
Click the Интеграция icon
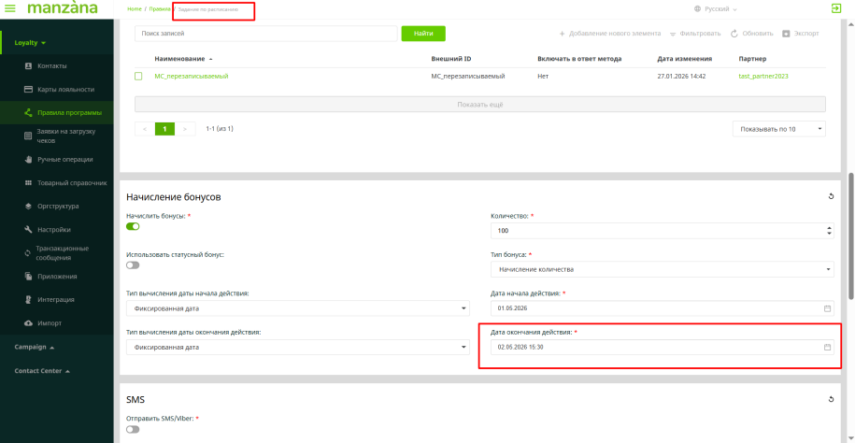[x=28, y=300]
